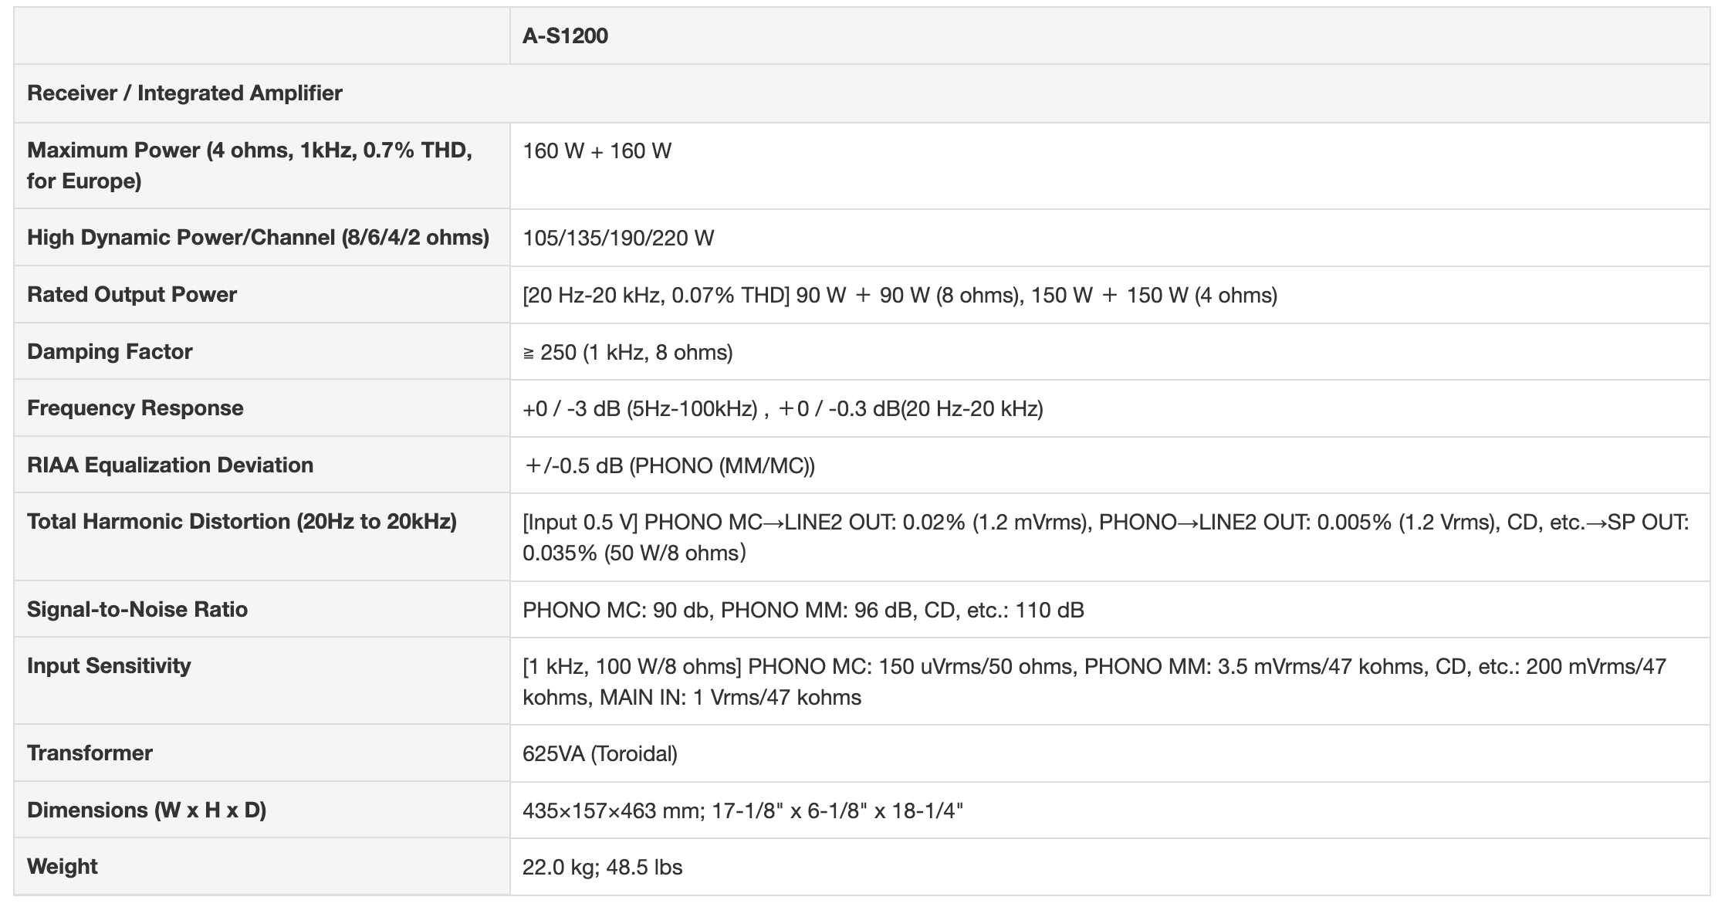Screen dimensions: 1725x917
Task: Select the Rated Output Power label
Action: point(132,294)
